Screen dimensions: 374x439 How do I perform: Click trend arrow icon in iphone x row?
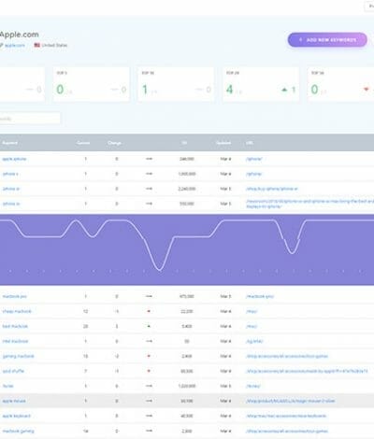click(149, 174)
